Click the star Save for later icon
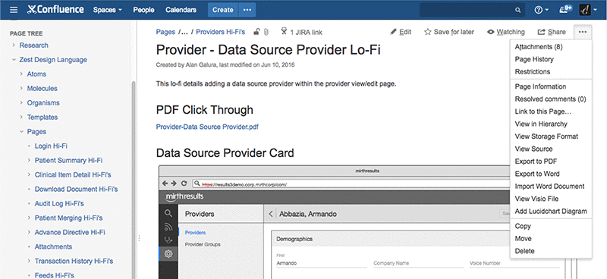Screen dimensions: 607x279 (x=427, y=32)
